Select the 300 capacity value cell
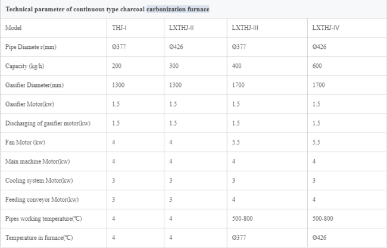Viewport: 387px width, 248px height. (x=174, y=66)
